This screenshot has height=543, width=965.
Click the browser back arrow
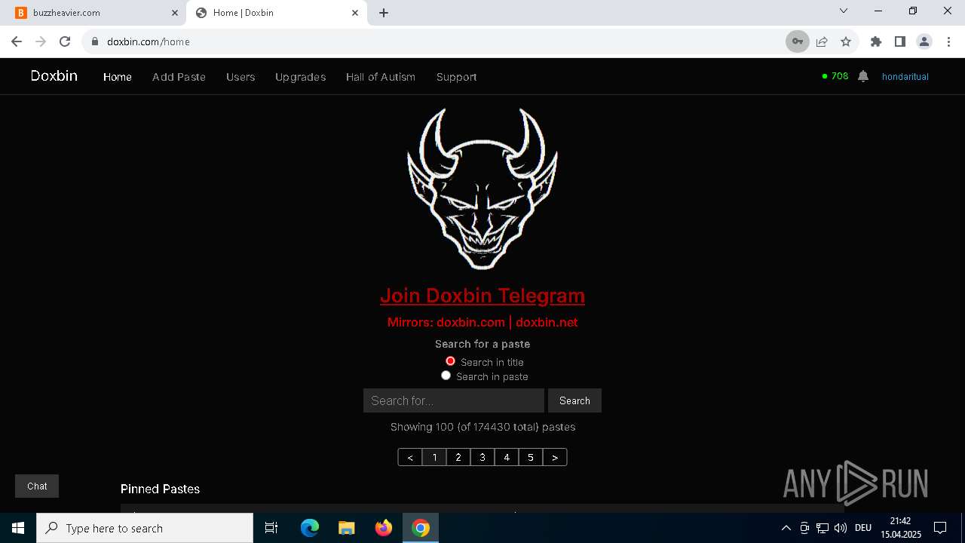17,41
